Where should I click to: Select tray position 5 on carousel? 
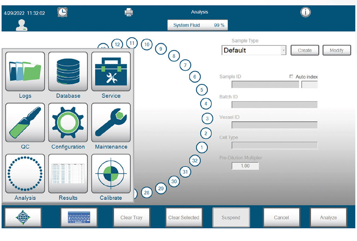point(202,90)
